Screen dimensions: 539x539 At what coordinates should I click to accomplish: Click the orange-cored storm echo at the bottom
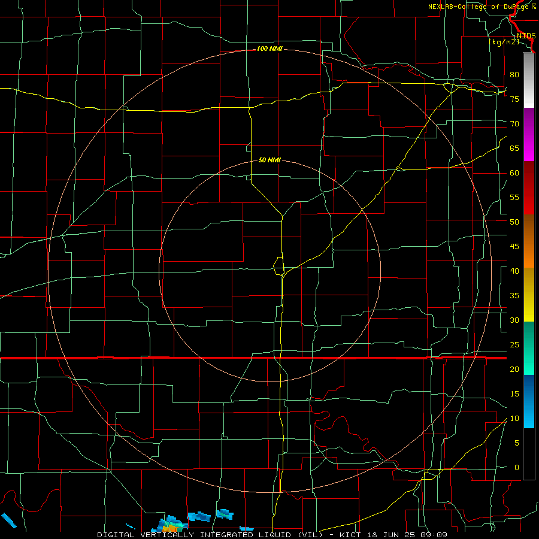tap(169, 525)
